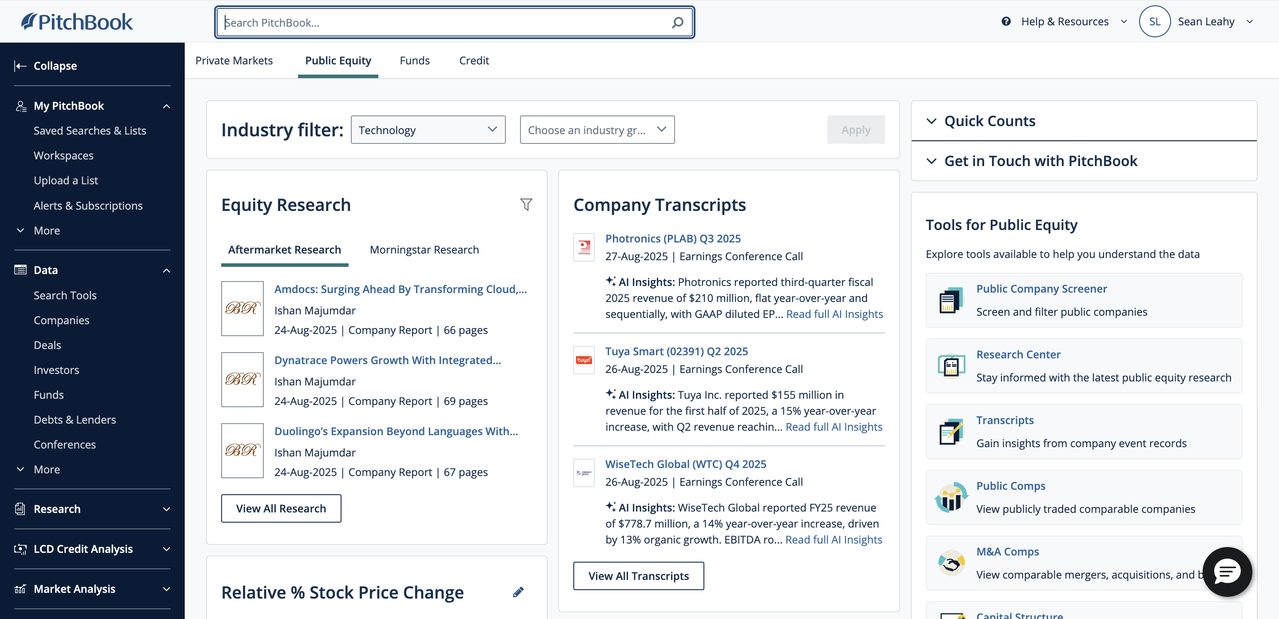The height and width of the screenshot is (619, 1279).
Task: Click the Help question mark icon
Action: coord(1005,21)
